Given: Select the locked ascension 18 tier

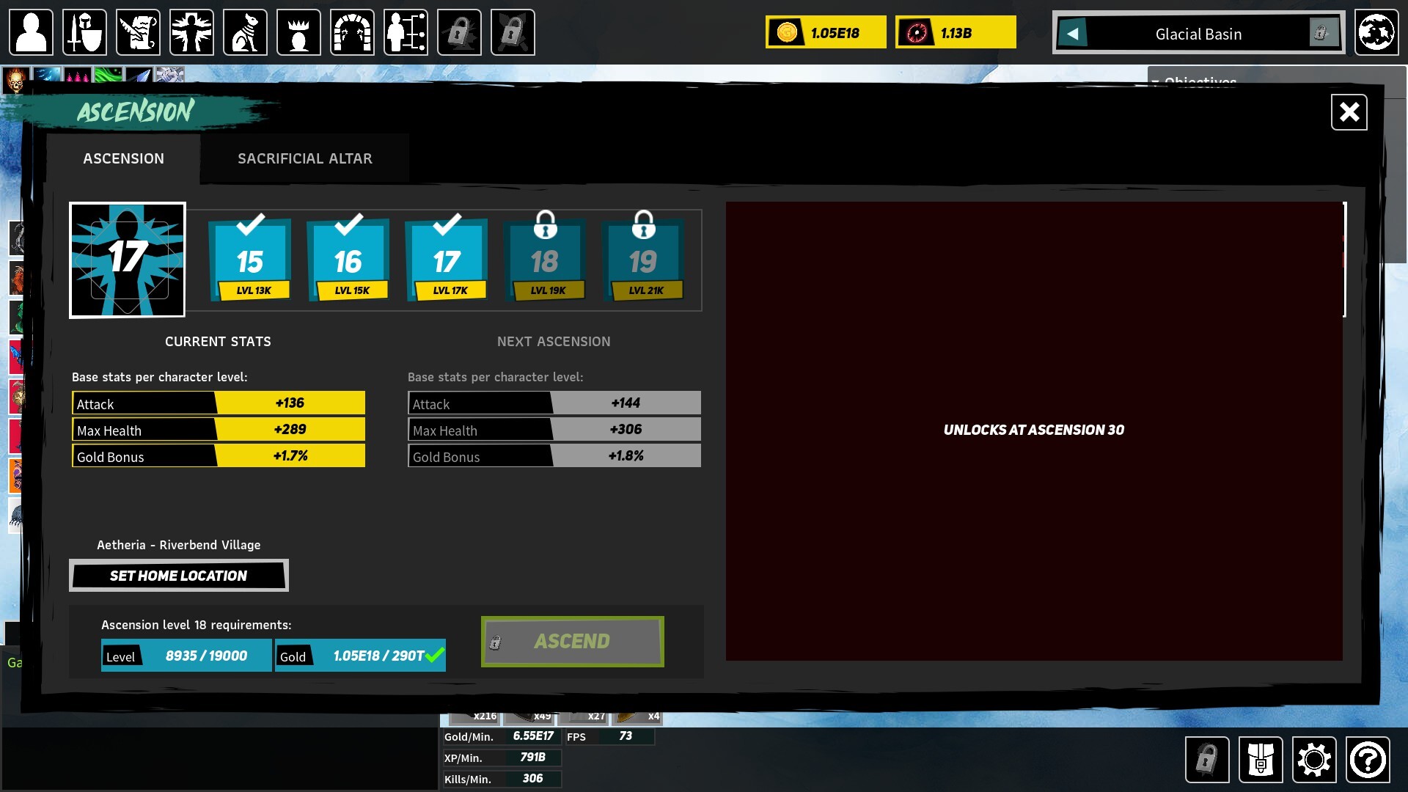Looking at the screenshot, I should point(545,259).
